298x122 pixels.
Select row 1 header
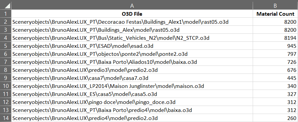5,14
